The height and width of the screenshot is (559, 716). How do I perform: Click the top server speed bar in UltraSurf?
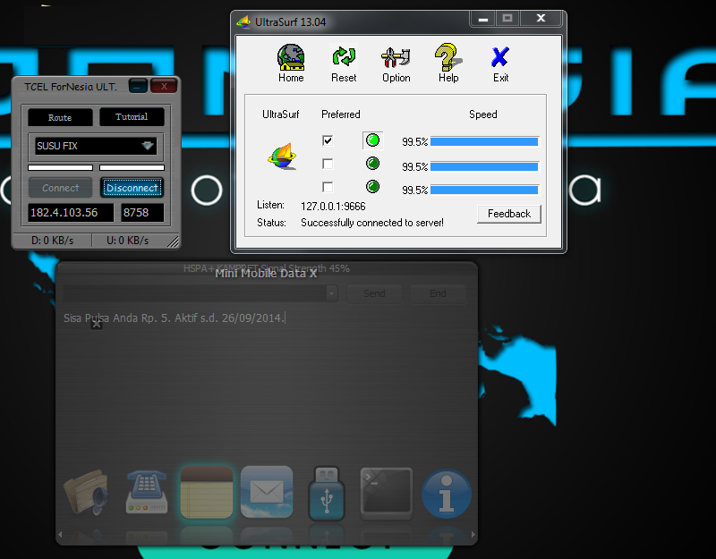coord(484,142)
